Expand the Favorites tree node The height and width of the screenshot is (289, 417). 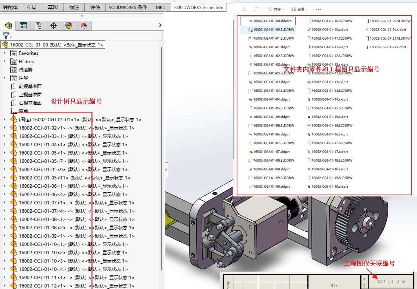[x=5, y=53]
